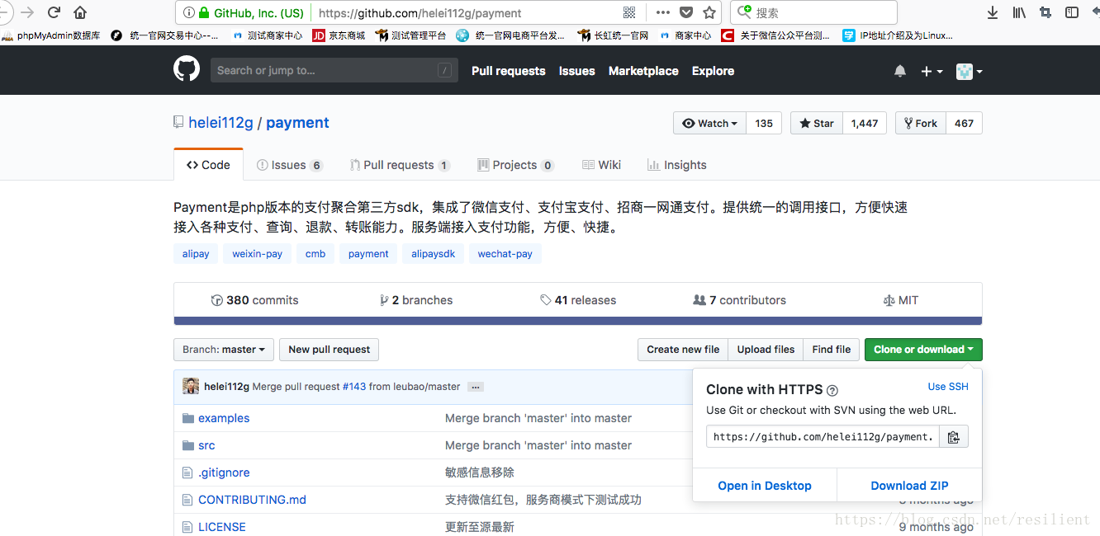Open pull request #143 link
Viewport: 1100px width, 536px height.
pos(354,387)
